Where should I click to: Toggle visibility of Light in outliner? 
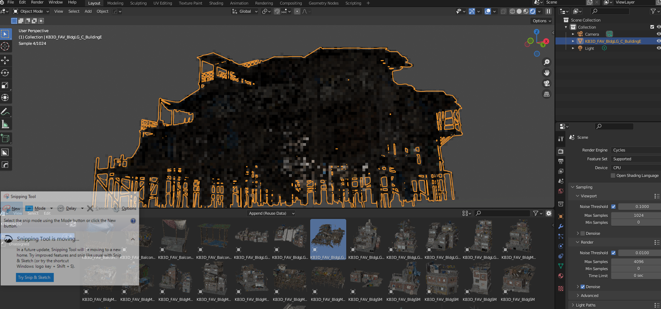[x=659, y=48]
